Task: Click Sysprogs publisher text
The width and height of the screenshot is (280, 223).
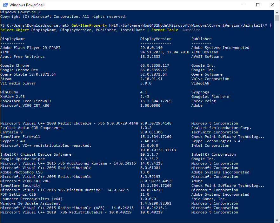Action: click(200, 92)
